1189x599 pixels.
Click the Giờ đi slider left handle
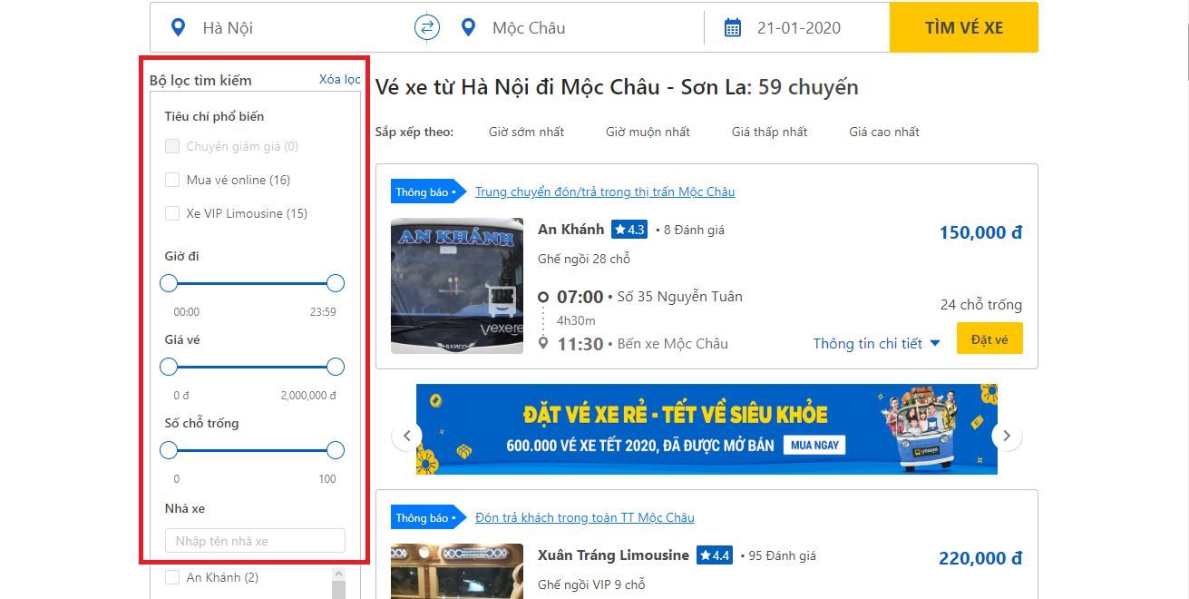pyautogui.click(x=169, y=283)
